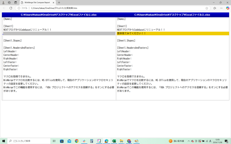
Task: Click the left header Excelファイル①.xlsx
Action: pyautogui.click(x=59, y=15)
